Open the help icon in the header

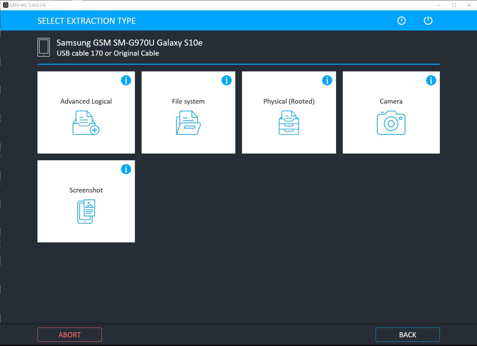[401, 20]
